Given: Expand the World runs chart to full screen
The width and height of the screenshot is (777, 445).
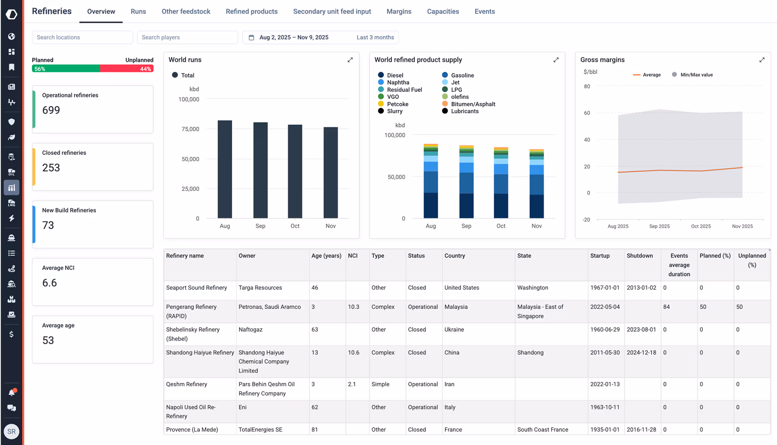Looking at the screenshot, I should 350,59.
